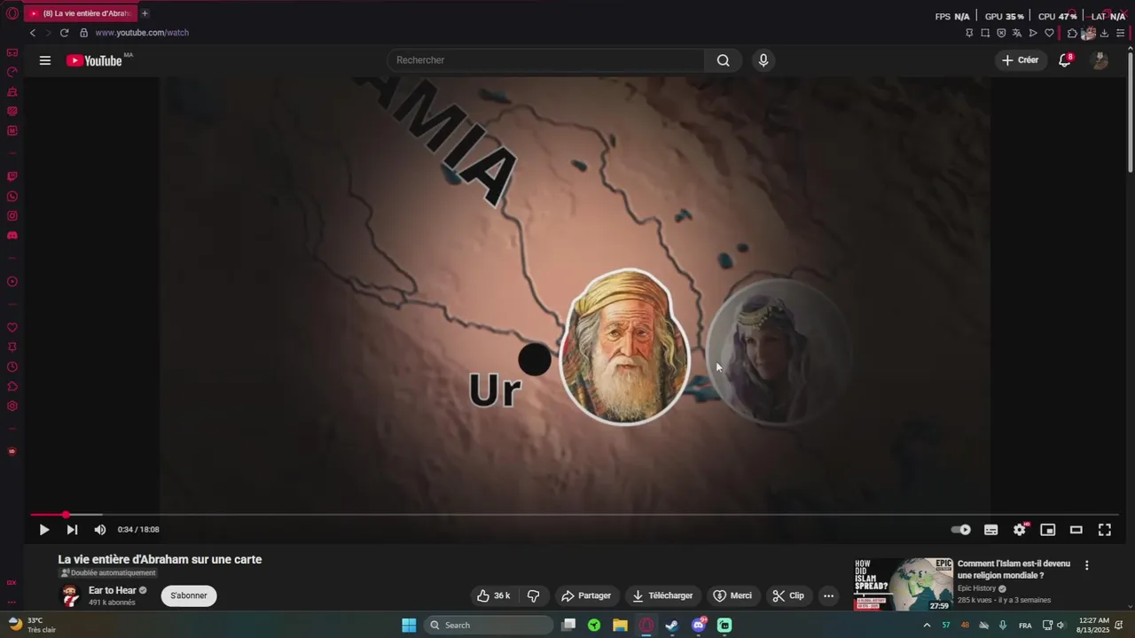Open sidebar History clock icon
The width and height of the screenshot is (1135, 638).
pos(12,367)
